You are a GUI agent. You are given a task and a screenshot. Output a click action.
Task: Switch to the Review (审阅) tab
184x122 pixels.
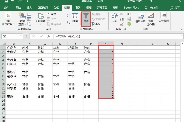point(78,8)
